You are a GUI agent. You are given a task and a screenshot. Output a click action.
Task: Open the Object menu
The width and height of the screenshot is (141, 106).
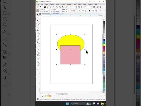click(58, 4)
